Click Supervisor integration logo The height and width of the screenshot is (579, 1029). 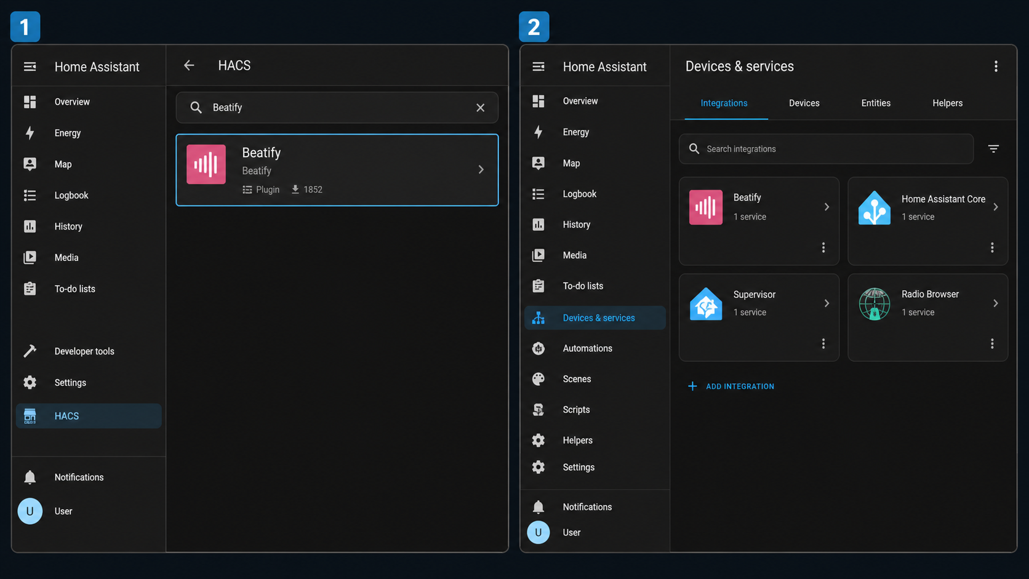coord(706,304)
